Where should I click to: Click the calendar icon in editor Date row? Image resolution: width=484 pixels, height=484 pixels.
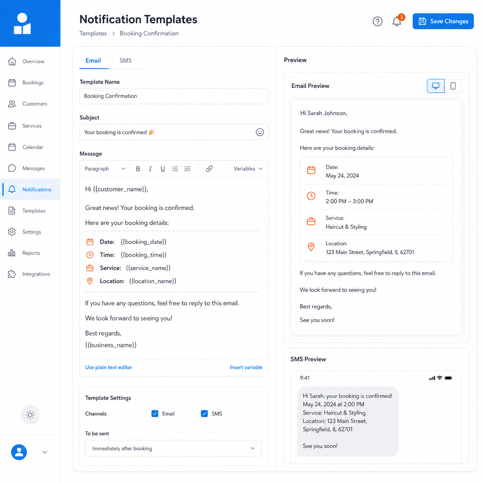click(x=90, y=242)
